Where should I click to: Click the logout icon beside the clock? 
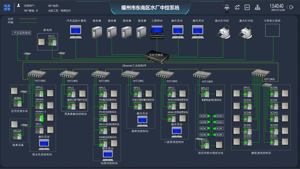(292, 7)
